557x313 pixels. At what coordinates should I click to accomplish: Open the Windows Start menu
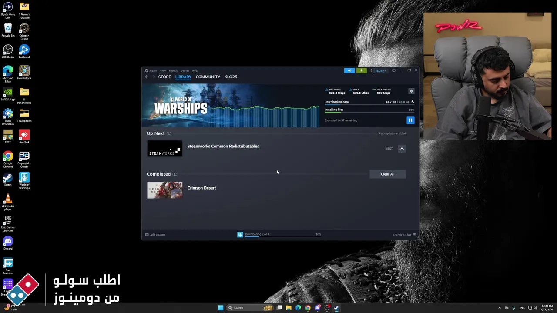(x=221, y=308)
